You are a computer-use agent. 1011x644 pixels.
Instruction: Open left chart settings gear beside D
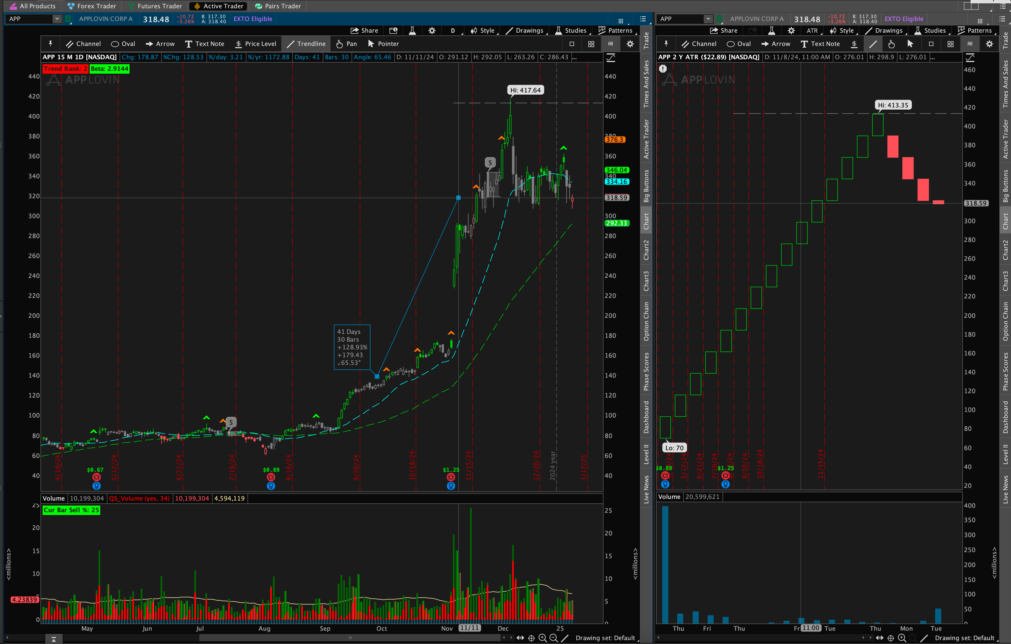[x=432, y=31]
